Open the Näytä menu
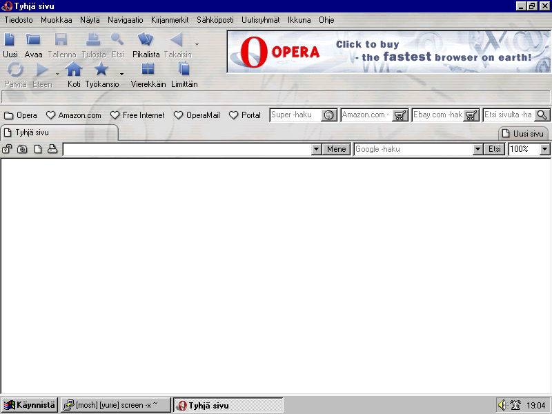Image resolution: width=552 pixels, height=414 pixels. point(90,20)
